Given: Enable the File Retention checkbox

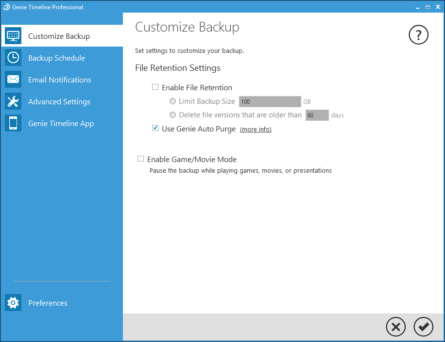Looking at the screenshot, I should point(155,87).
